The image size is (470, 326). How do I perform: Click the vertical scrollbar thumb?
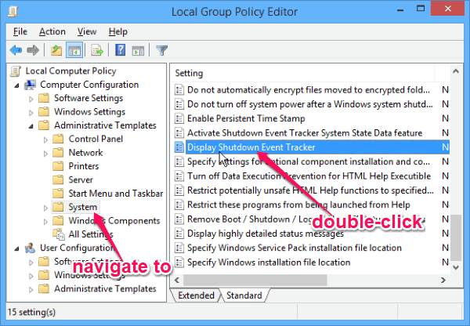(x=456, y=237)
